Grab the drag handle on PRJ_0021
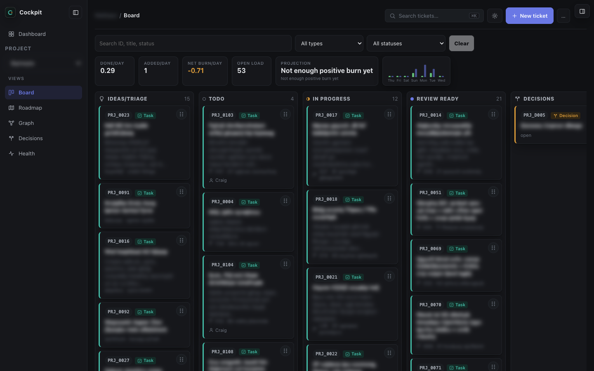 click(x=389, y=276)
